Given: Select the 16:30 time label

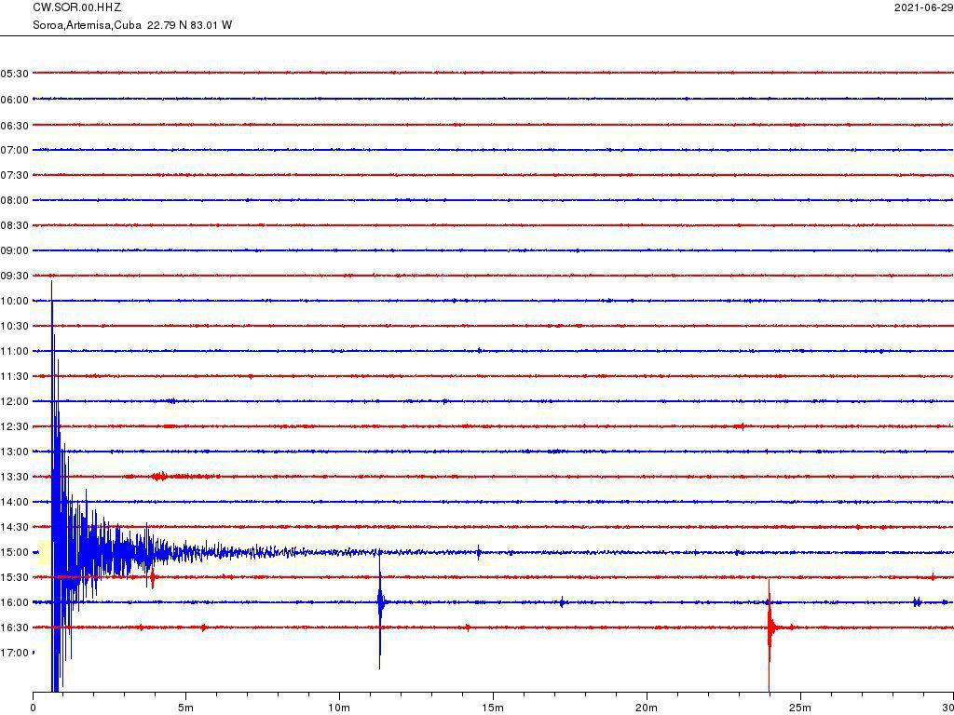Looking at the screenshot, I should coord(15,628).
